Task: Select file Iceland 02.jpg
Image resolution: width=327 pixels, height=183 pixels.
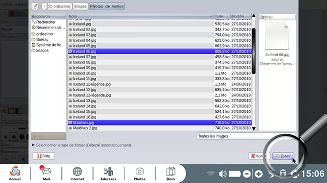Action: coord(160,29)
